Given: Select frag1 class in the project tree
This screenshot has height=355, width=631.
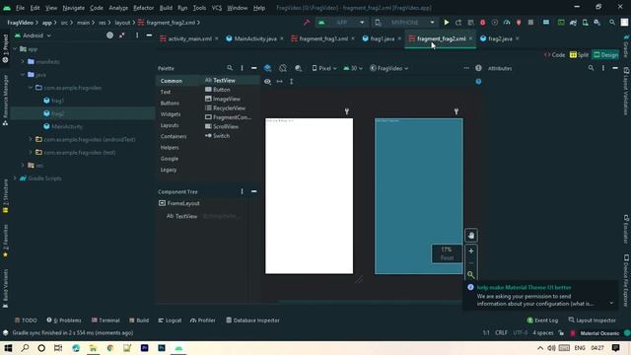Looking at the screenshot, I should 57,101.
